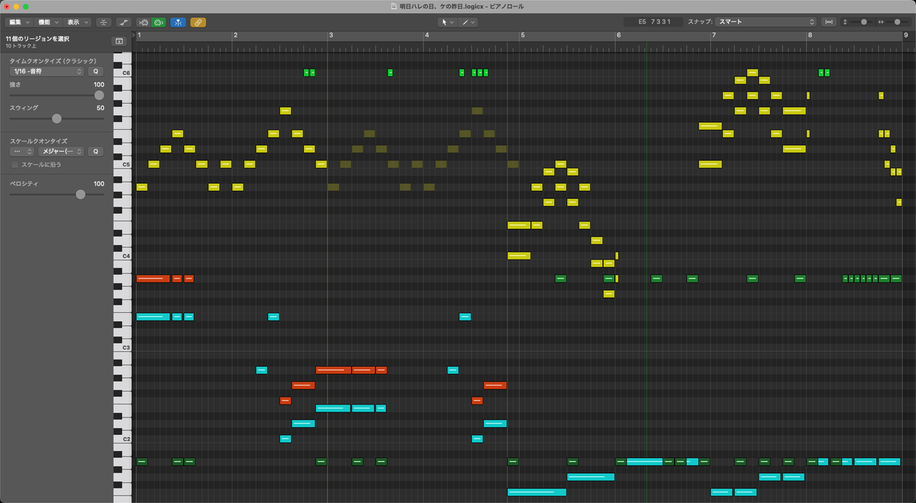The width and height of the screenshot is (916, 503).
Task: Open the 編集 menu
Action: click(20, 22)
